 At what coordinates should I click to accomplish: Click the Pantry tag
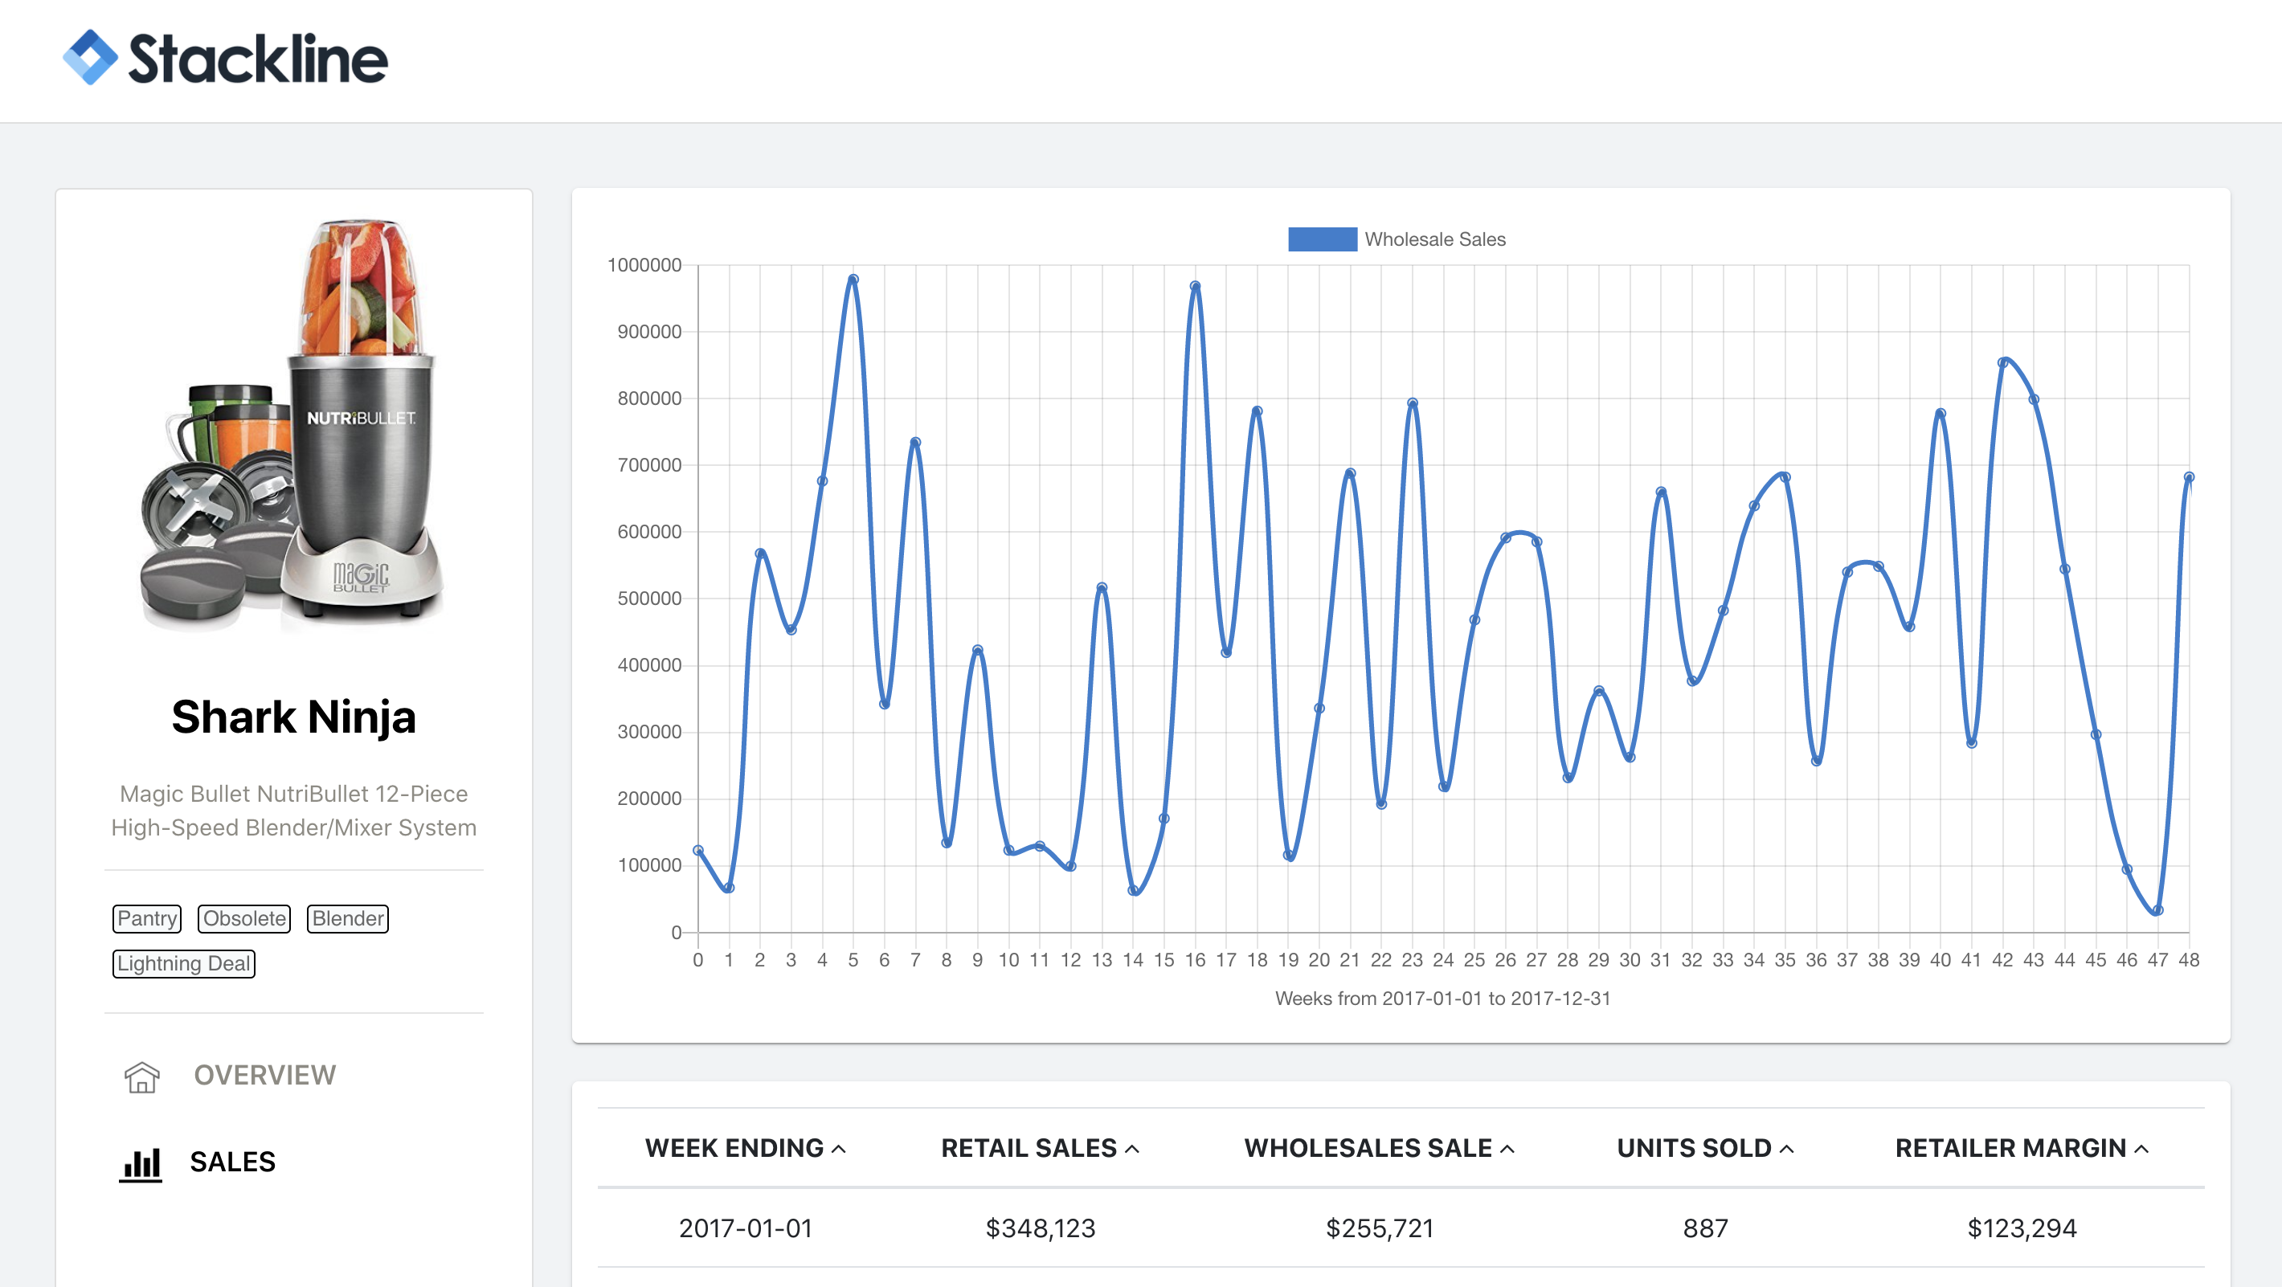[x=147, y=918]
